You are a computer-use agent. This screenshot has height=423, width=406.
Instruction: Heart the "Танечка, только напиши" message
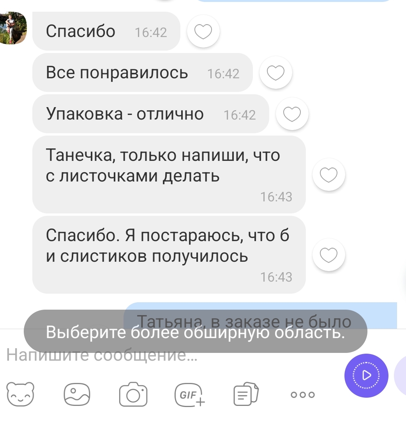click(x=329, y=174)
